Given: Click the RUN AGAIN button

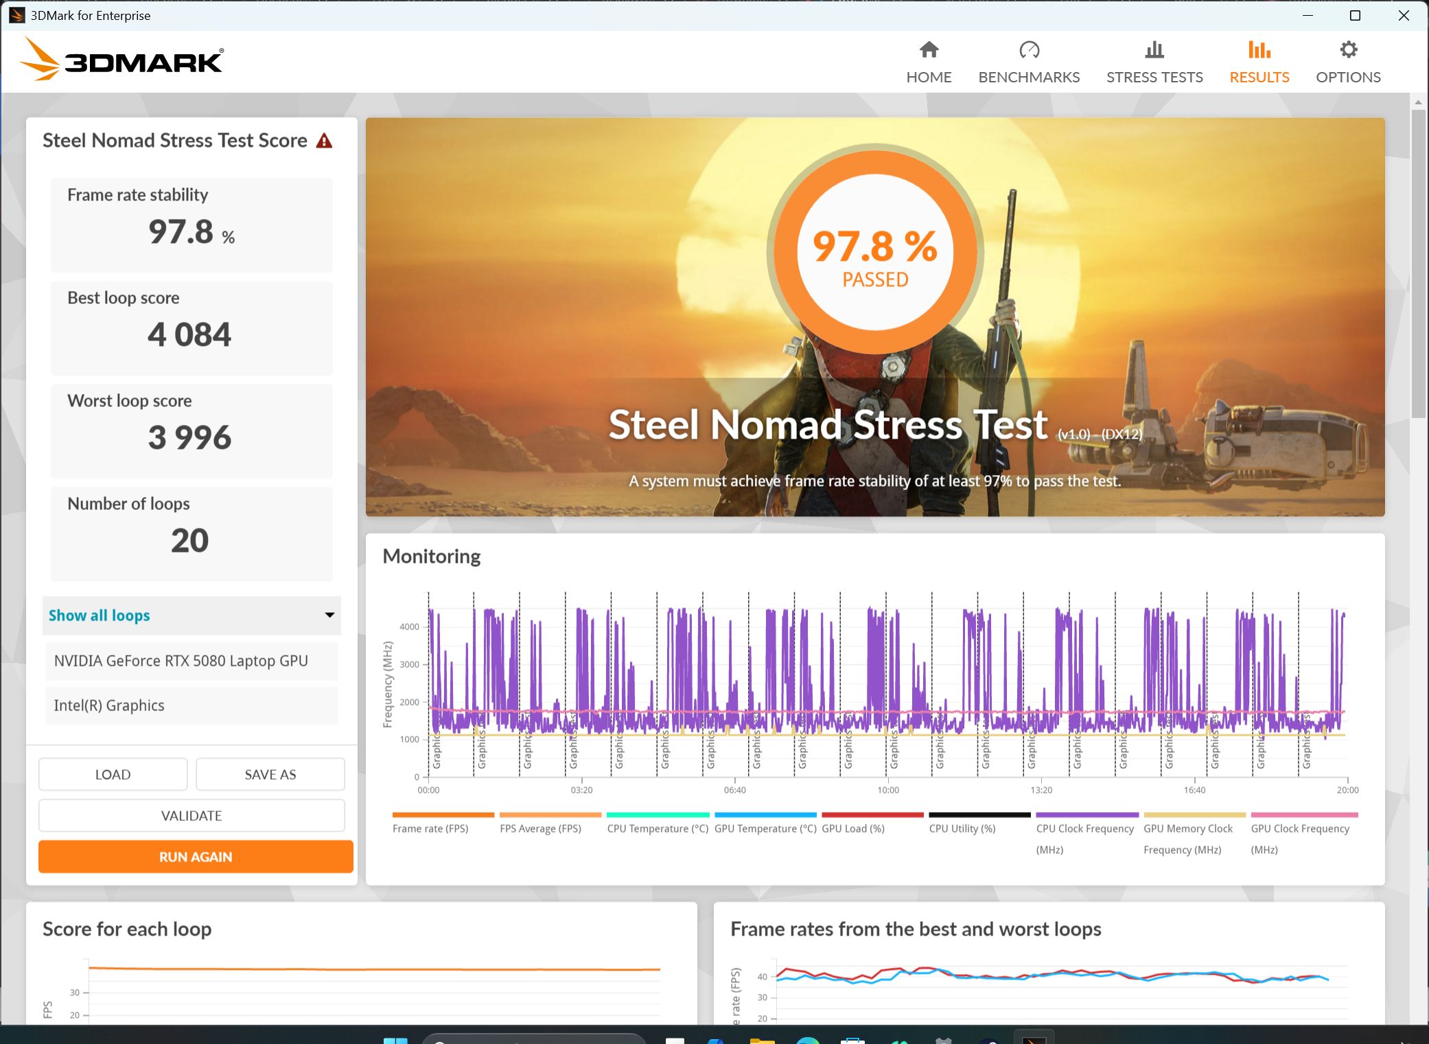Looking at the screenshot, I should [x=196, y=857].
